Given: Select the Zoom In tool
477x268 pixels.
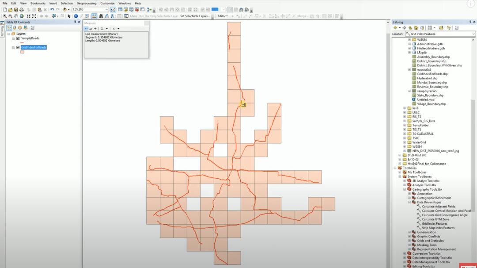Looking at the screenshot, I should point(4,16).
